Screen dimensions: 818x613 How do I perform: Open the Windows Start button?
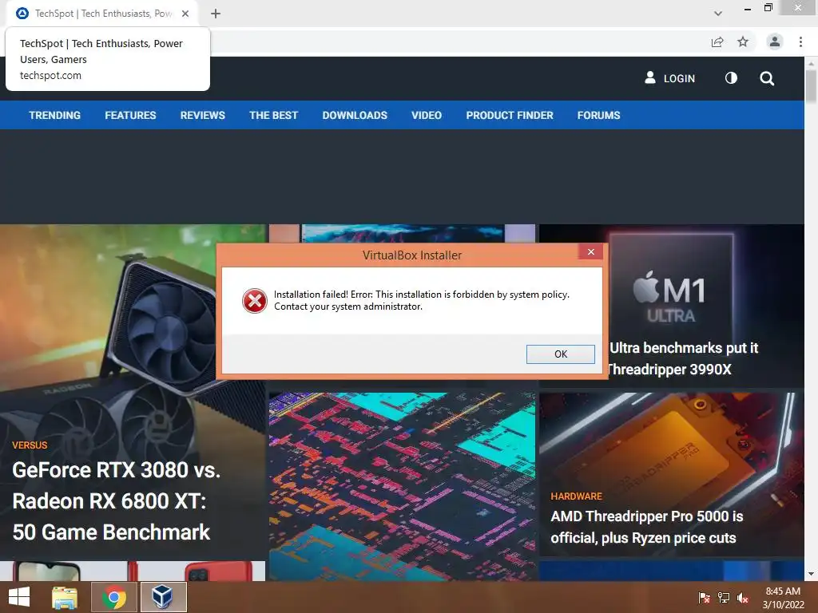19,597
